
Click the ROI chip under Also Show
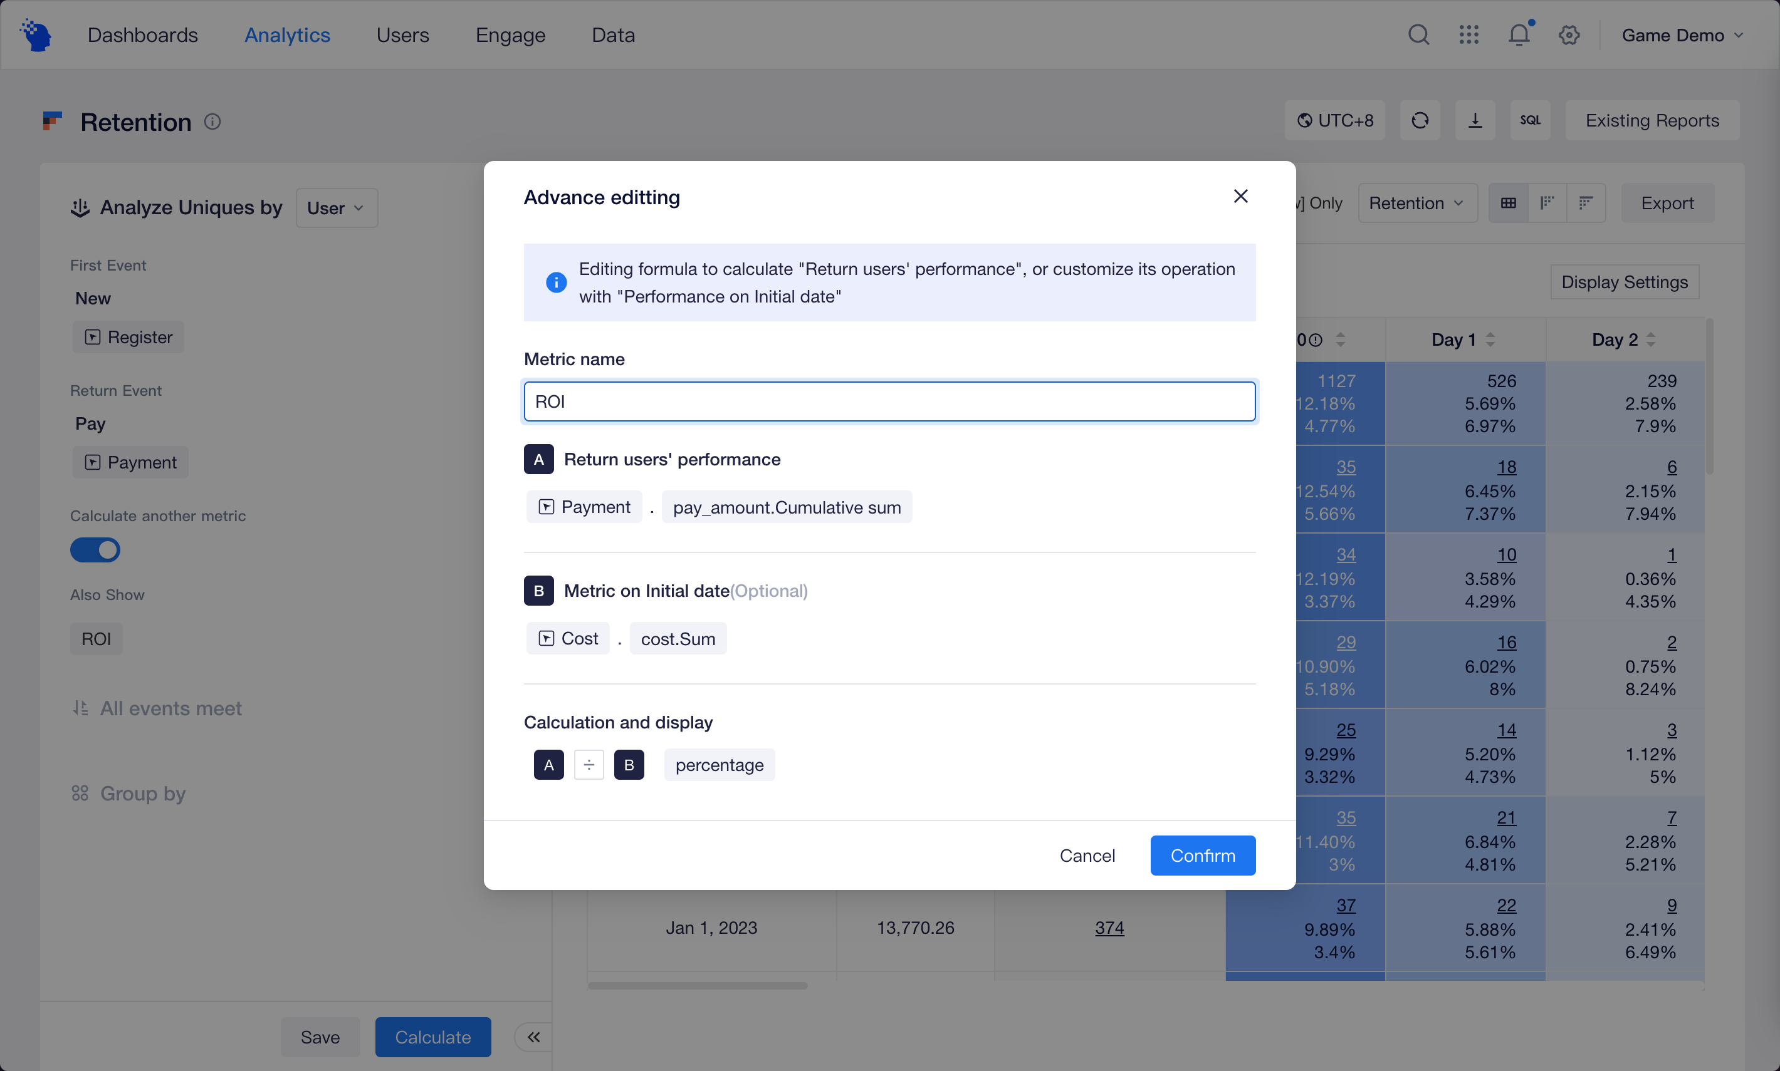click(x=96, y=639)
